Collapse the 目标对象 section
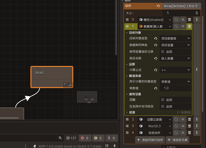The height and width of the screenshot is (148, 206). pyautogui.click(x=127, y=33)
